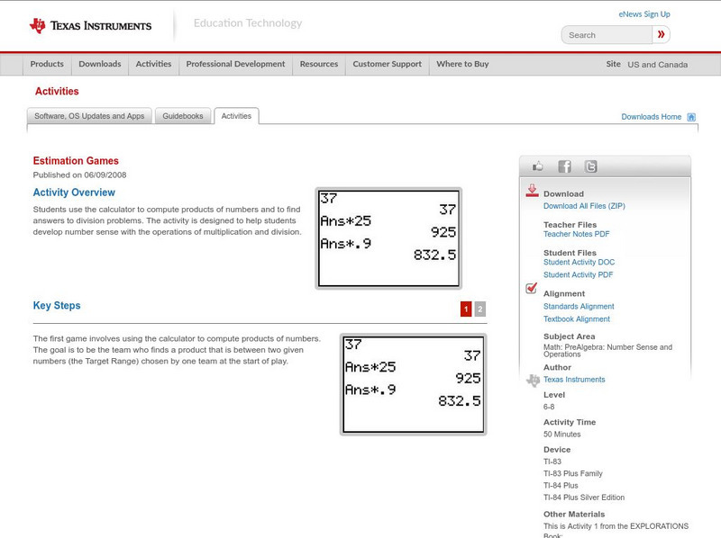Click the 50 Minutes activity time

pos(561,435)
